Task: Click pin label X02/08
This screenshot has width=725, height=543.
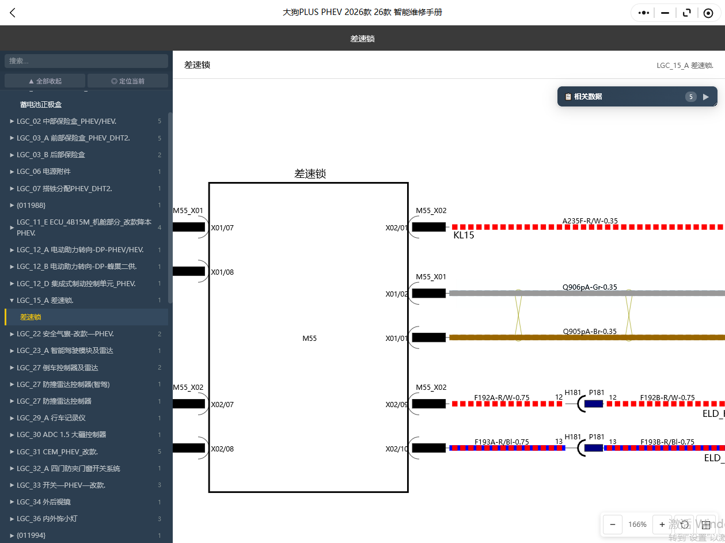Action: click(x=222, y=449)
